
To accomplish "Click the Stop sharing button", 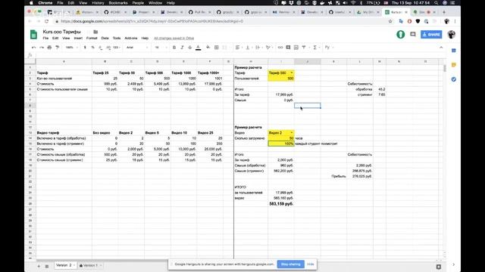I will click(290, 264).
